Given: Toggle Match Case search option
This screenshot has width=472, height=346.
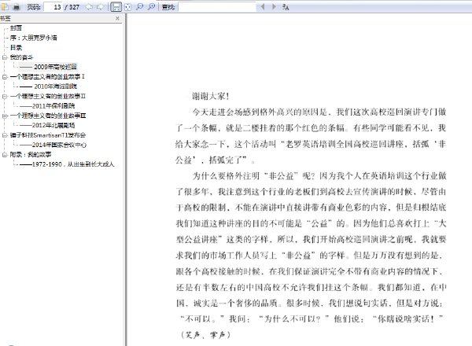Looking at the screenshot, I should tap(286, 7).
